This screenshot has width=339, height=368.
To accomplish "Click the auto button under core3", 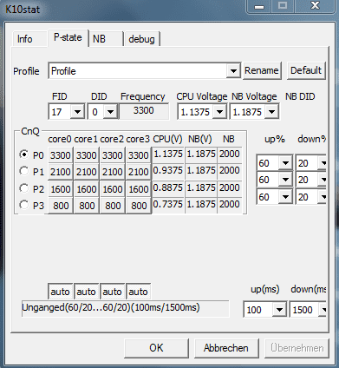I will [139, 292].
